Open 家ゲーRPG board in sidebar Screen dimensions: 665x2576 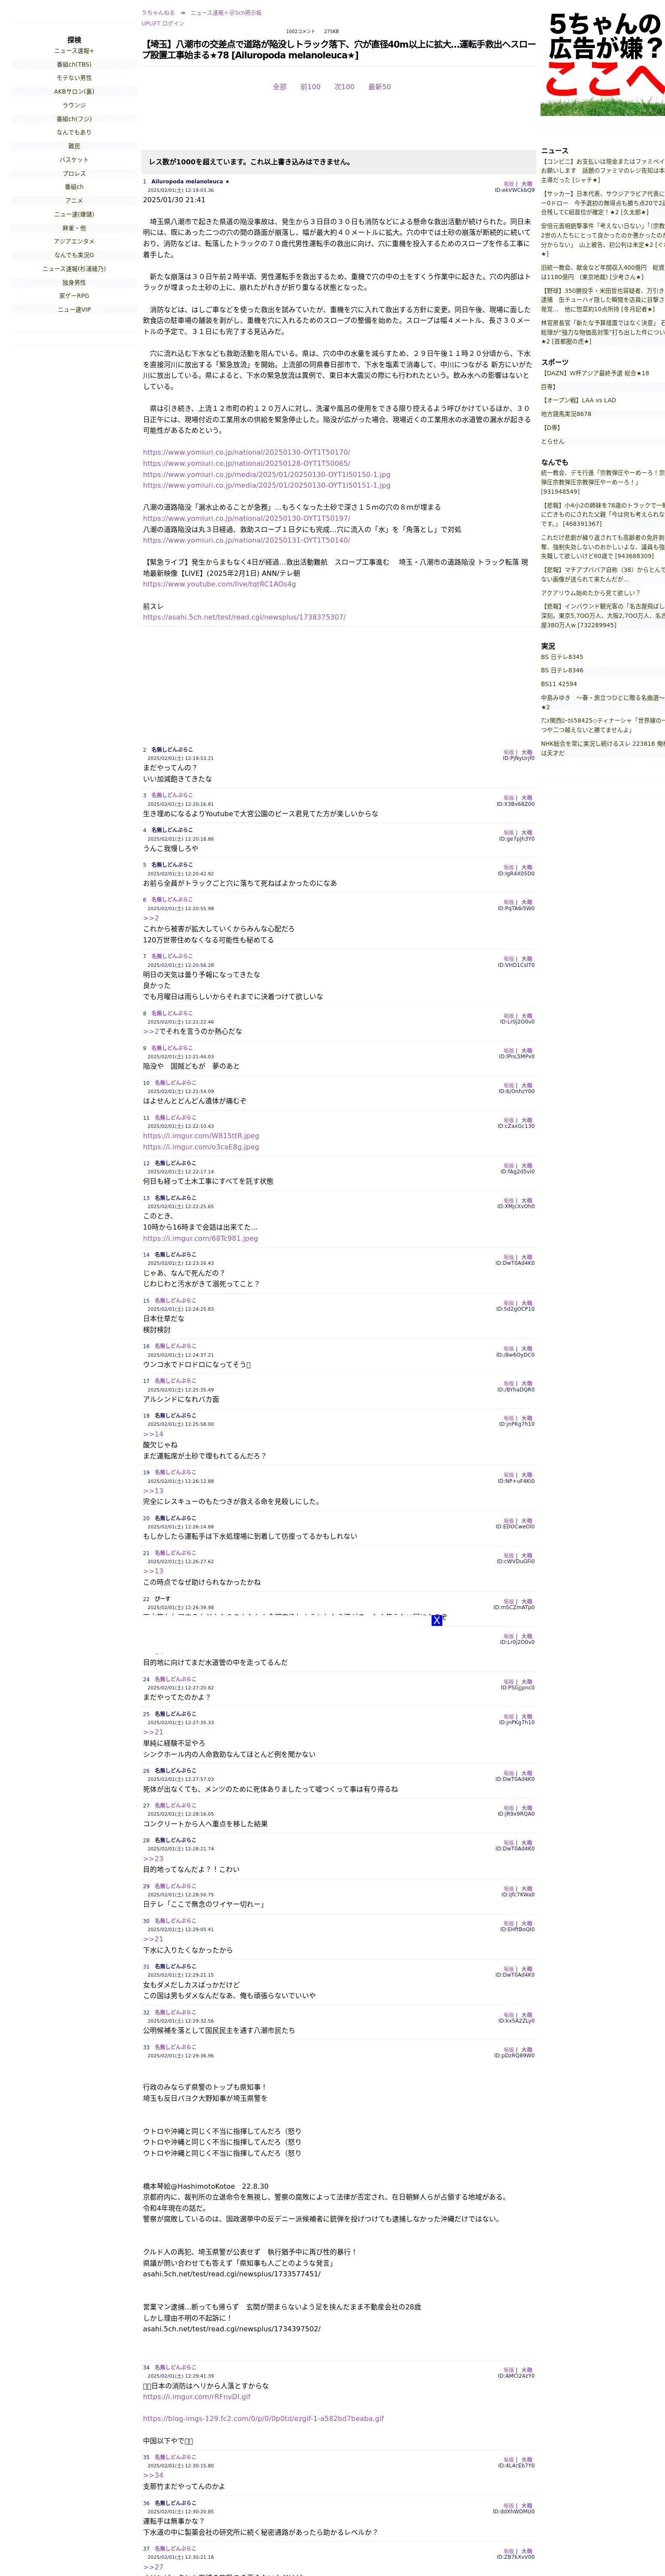[x=74, y=296]
